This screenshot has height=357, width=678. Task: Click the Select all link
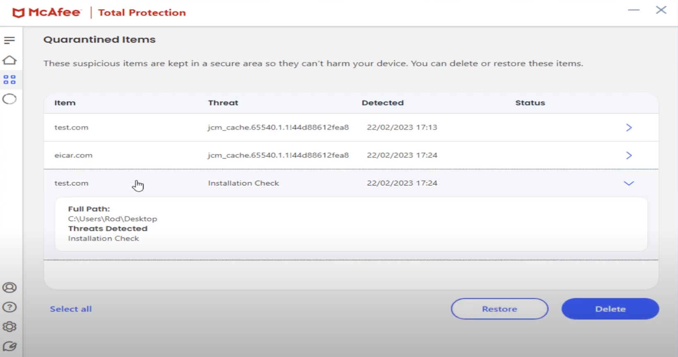click(71, 309)
